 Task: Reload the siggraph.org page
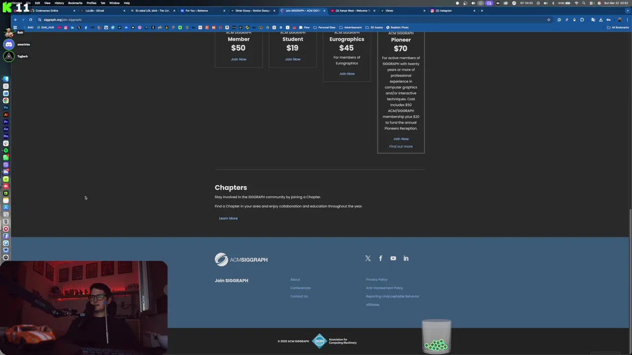tap(31, 20)
